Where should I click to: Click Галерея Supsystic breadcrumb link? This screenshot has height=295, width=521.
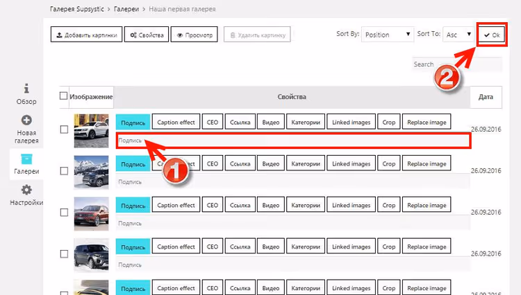point(77,9)
